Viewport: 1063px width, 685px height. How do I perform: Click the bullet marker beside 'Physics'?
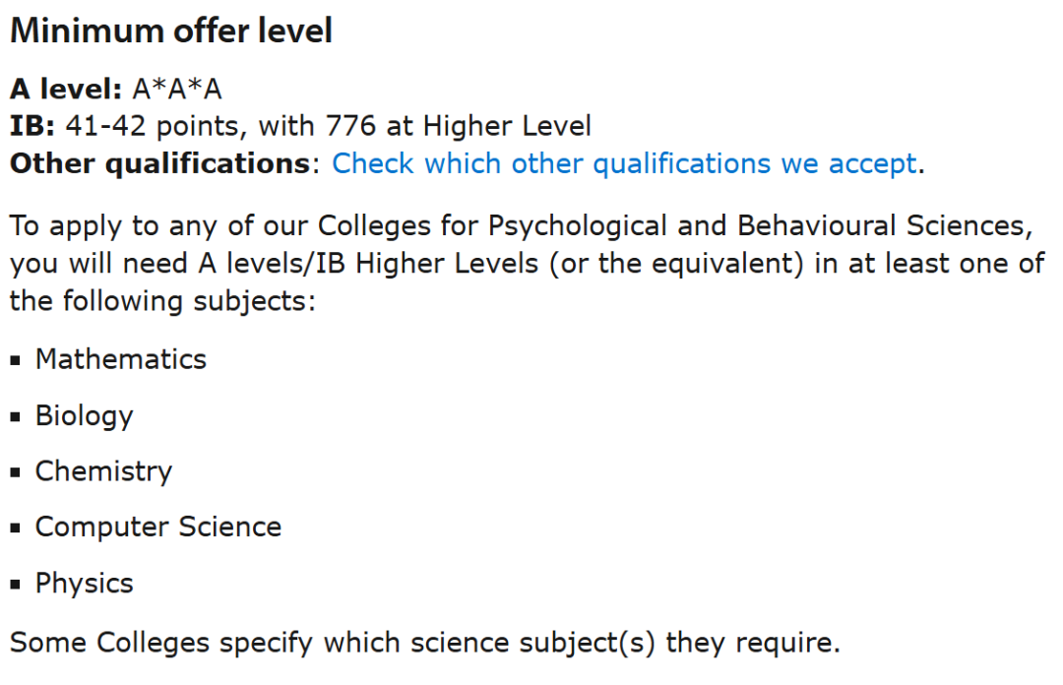tap(17, 586)
